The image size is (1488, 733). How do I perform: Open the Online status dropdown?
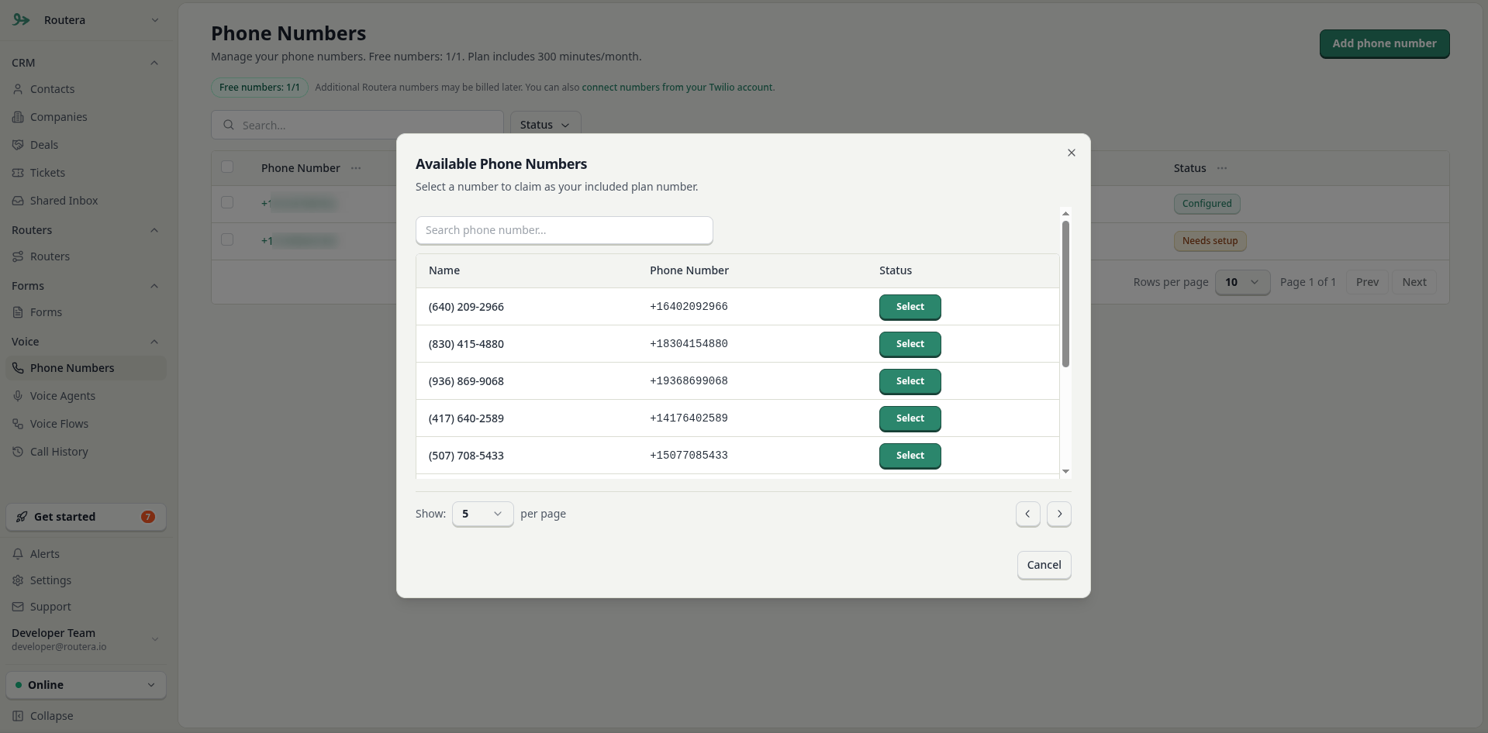point(85,685)
